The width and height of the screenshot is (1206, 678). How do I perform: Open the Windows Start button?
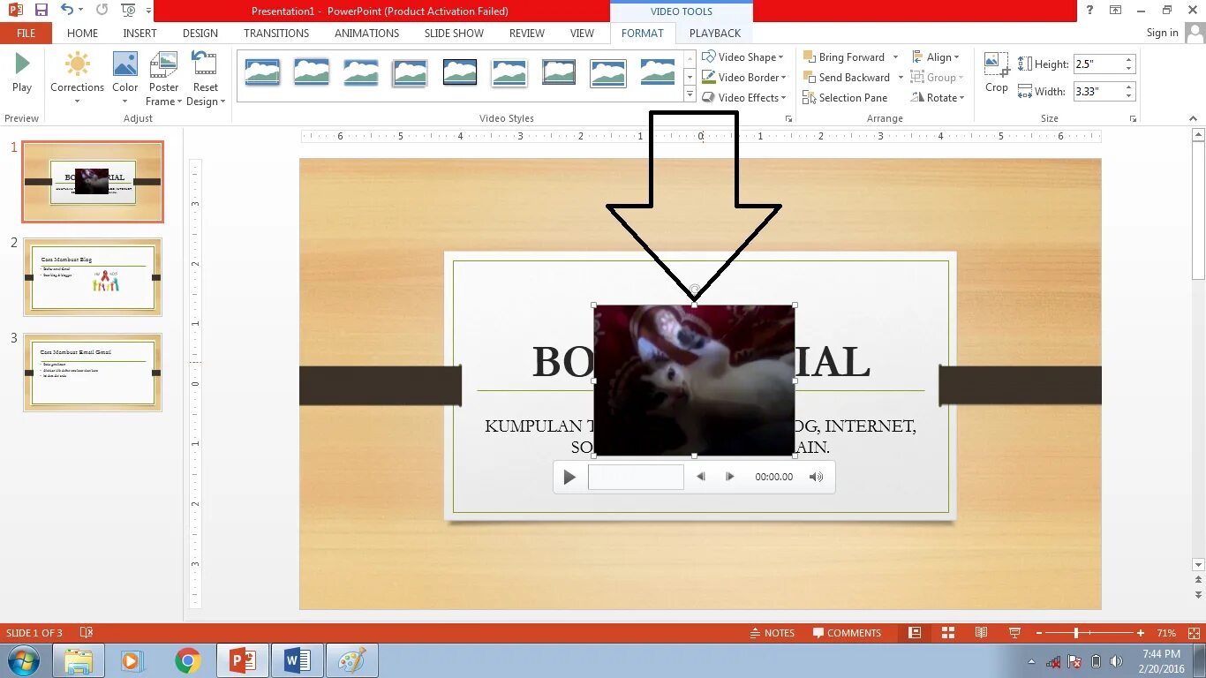click(23, 660)
